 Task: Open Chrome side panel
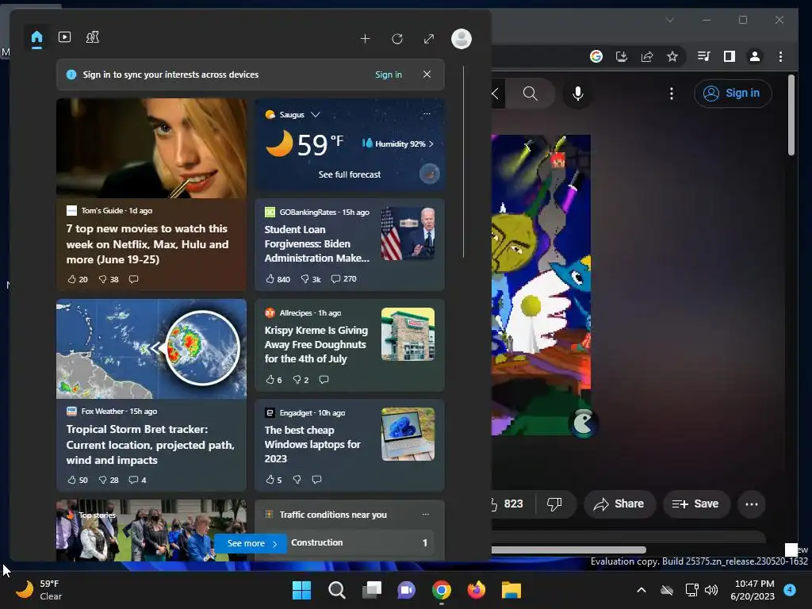[x=730, y=56]
